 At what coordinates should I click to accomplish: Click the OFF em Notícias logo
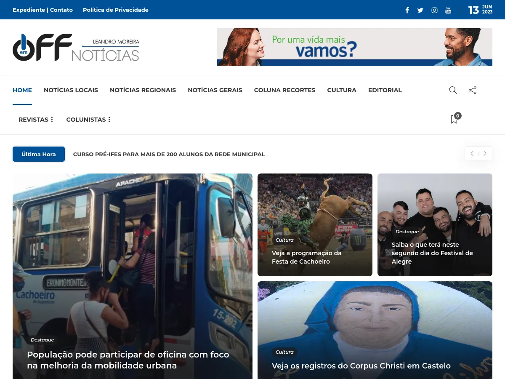coord(76,47)
